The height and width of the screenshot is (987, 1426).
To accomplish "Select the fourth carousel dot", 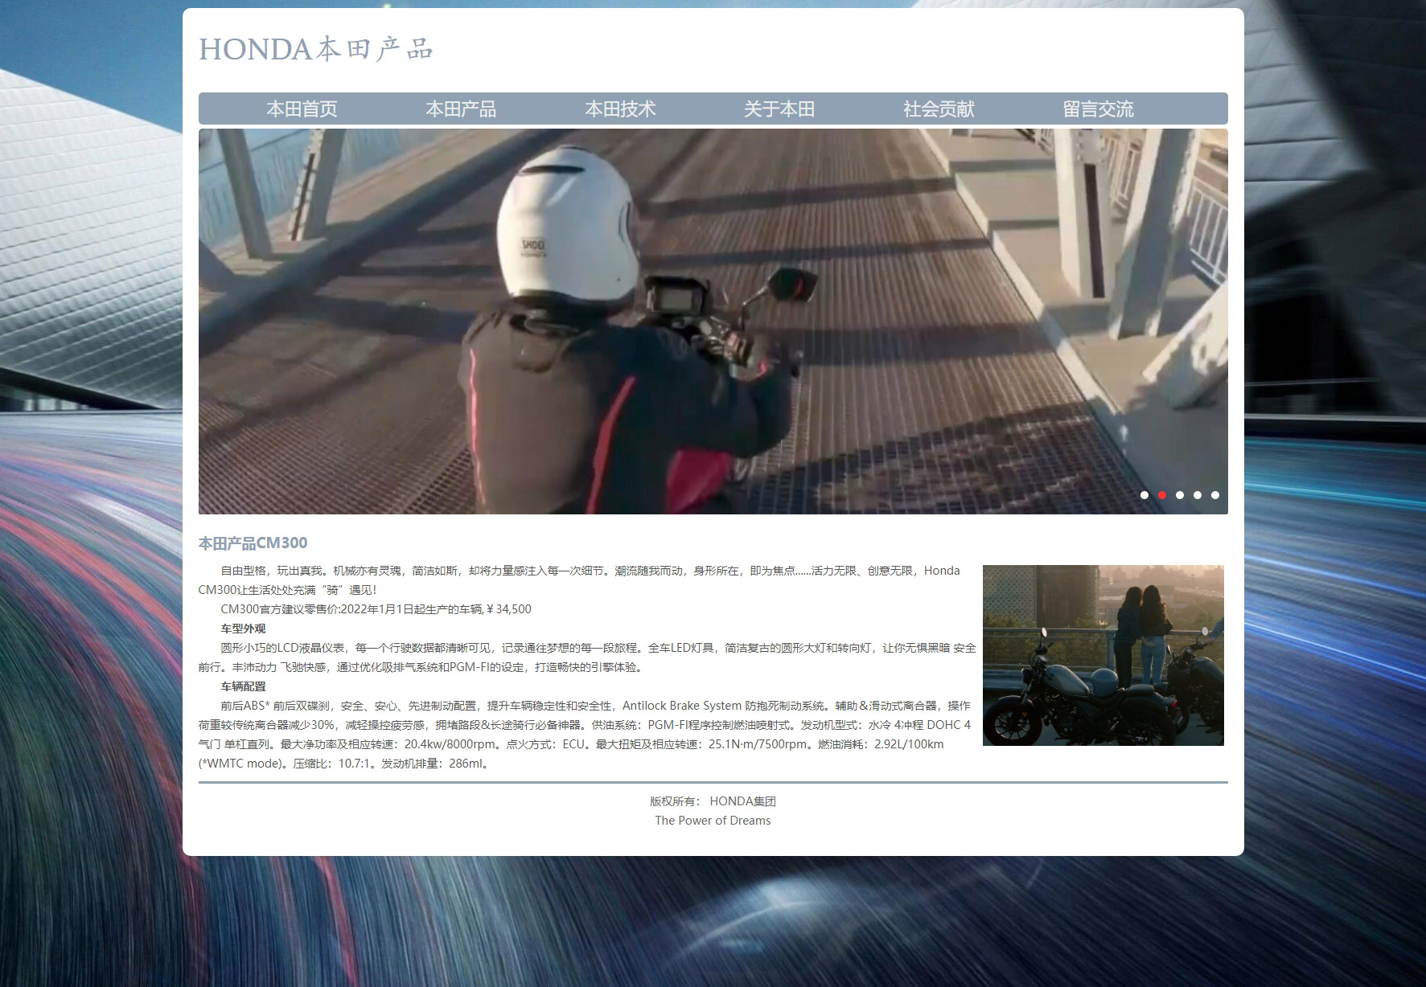I will (1198, 495).
